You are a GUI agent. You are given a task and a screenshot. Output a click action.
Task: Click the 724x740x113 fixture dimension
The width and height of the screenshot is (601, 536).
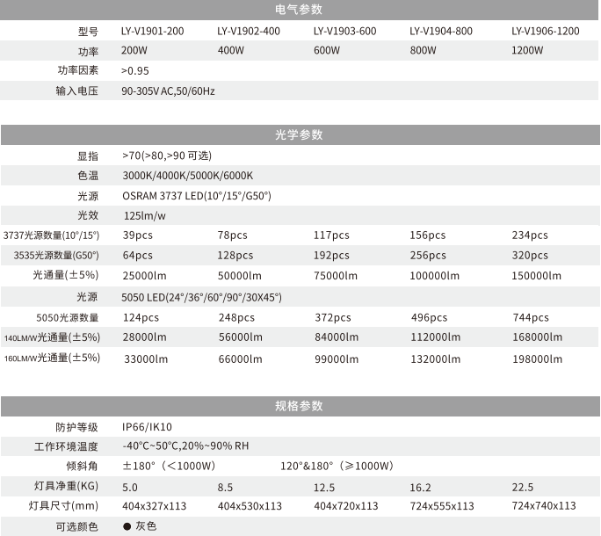click(543, 506)
